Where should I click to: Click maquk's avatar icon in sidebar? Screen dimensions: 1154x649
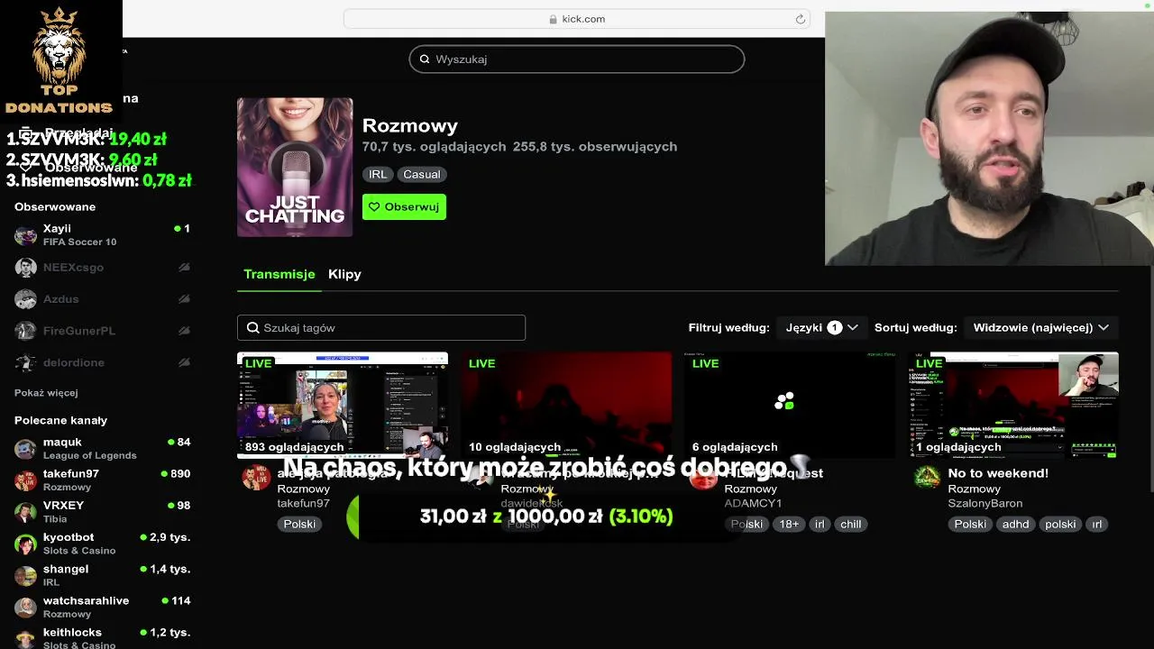[25, 449]
